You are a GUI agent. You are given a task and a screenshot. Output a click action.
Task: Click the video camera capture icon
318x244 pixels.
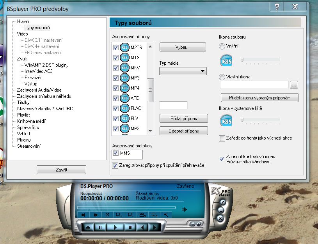point(143,215)
